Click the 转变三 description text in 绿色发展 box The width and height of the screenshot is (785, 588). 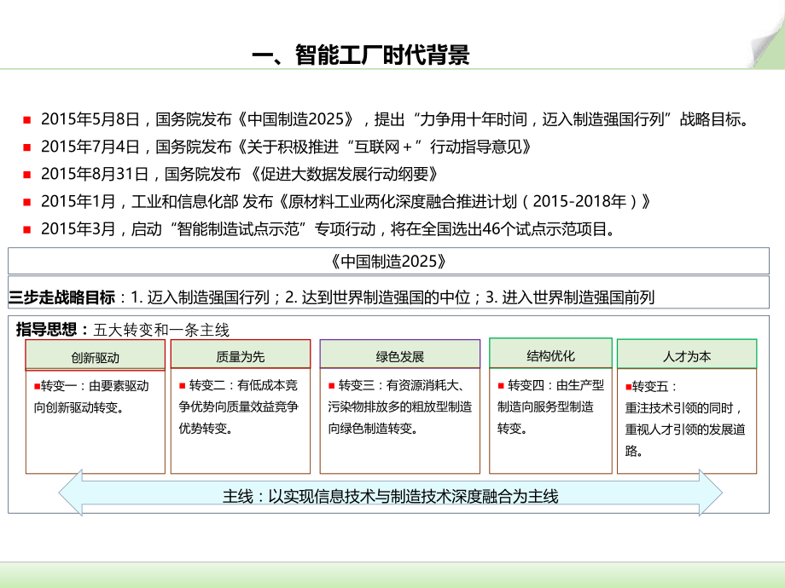398,407
